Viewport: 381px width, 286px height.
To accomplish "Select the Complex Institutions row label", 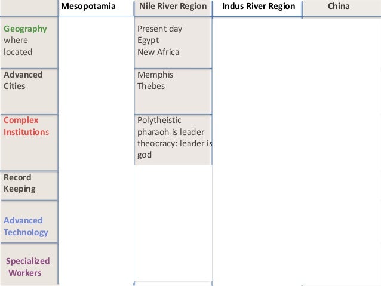I will 29,143.
